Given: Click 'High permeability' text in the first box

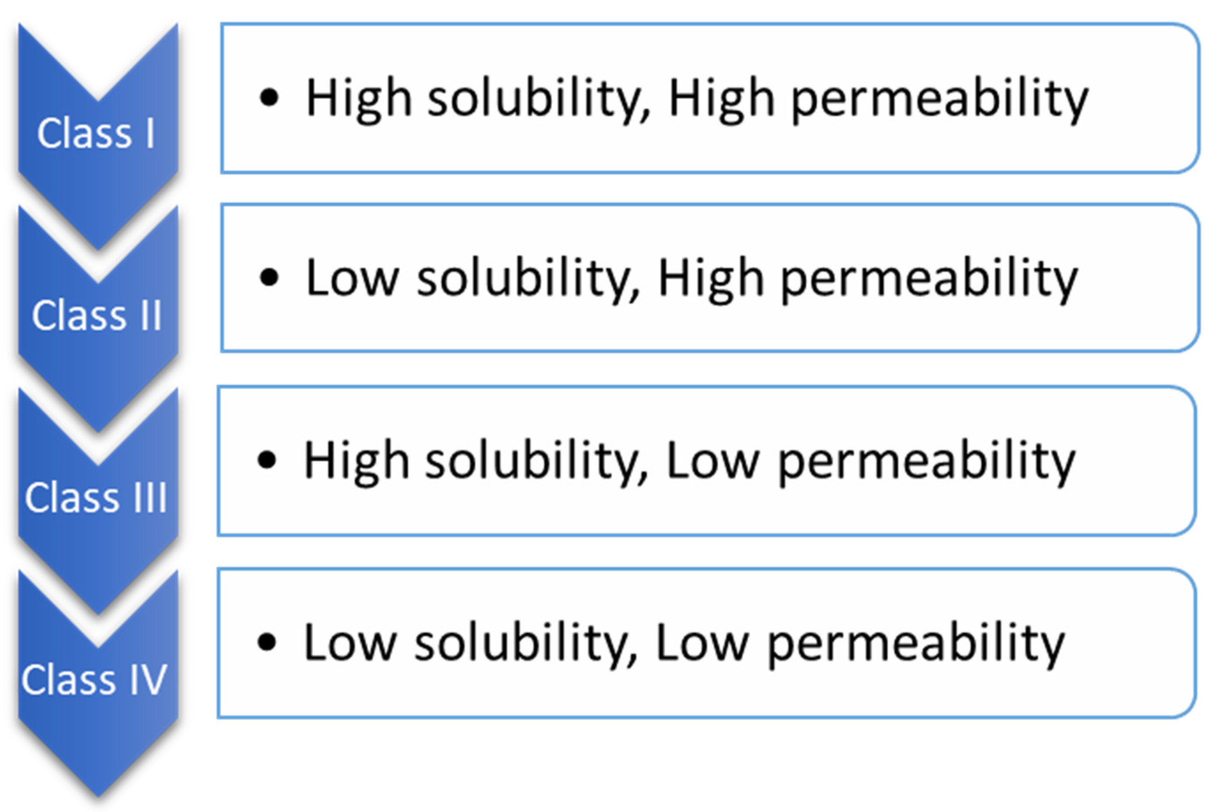Looking at the screenshot, I should pyautogui.click(x=878, y=98).
